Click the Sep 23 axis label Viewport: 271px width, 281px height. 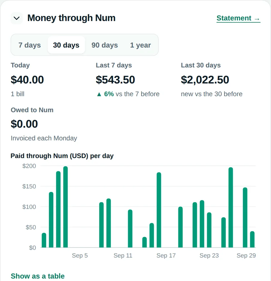point(209,255)
